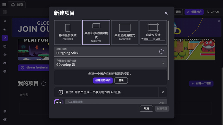This screenshot has width=223, height=125.
Task: Close the top promotional banner
Action: (219, 21)
